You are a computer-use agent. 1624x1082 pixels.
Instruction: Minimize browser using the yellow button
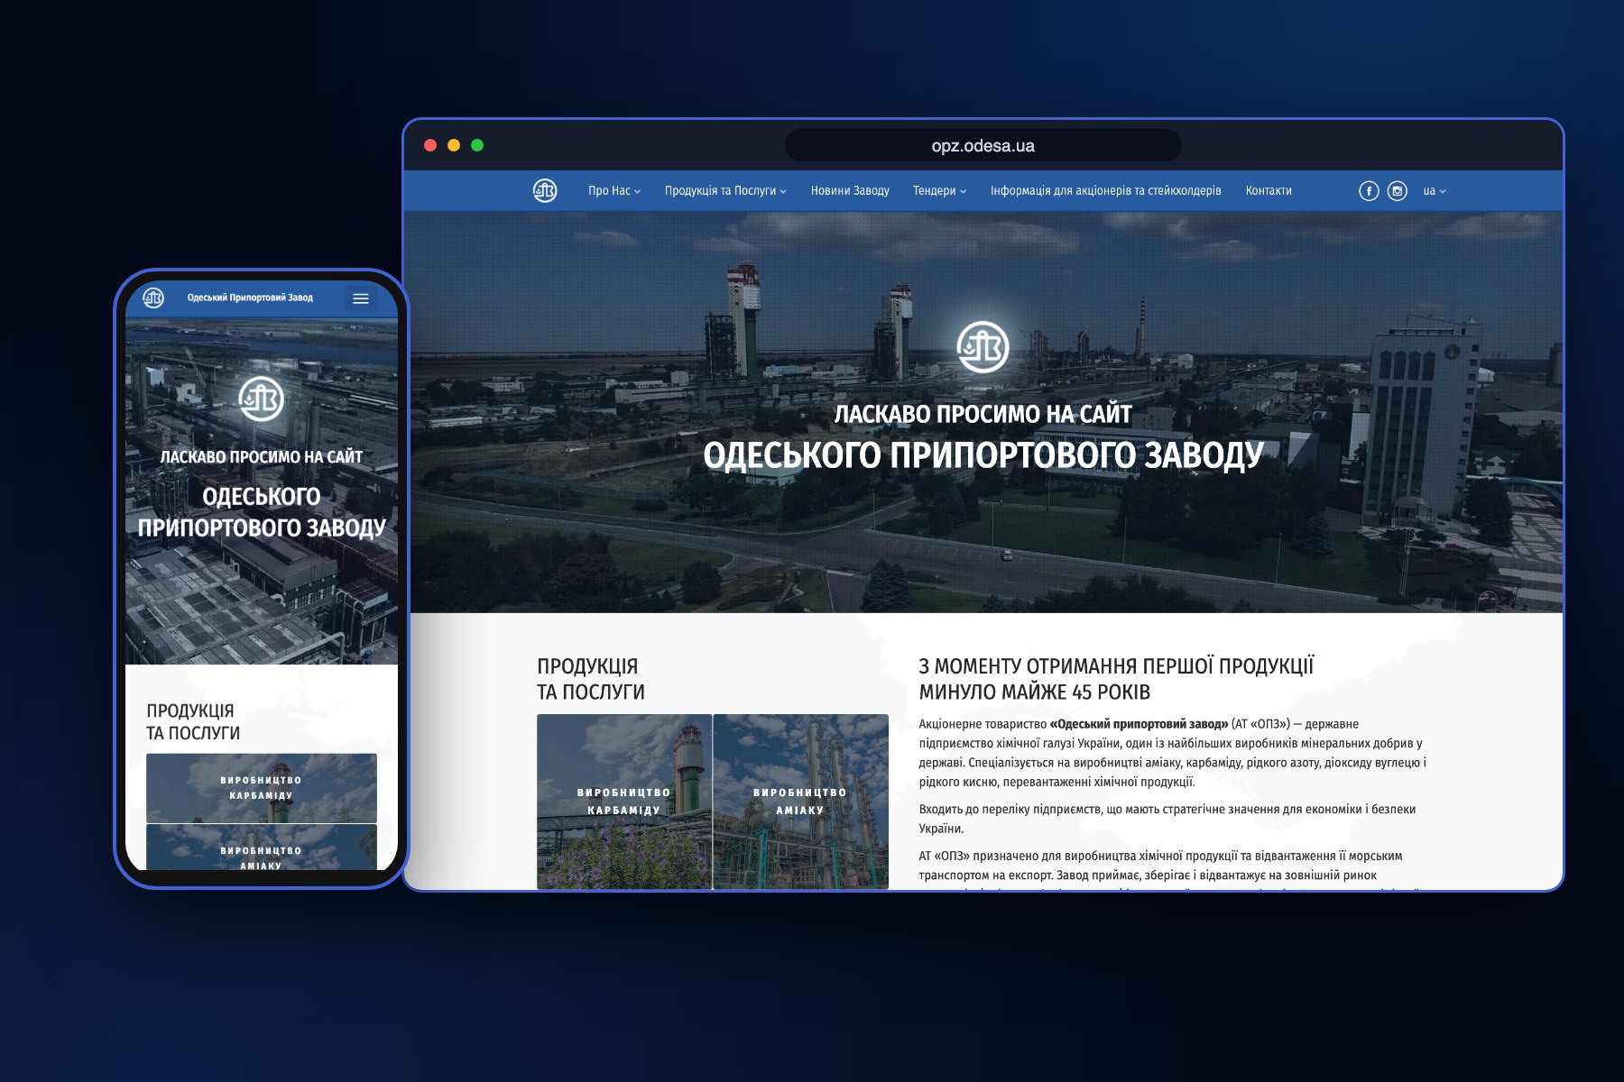(x=454, y=145)
